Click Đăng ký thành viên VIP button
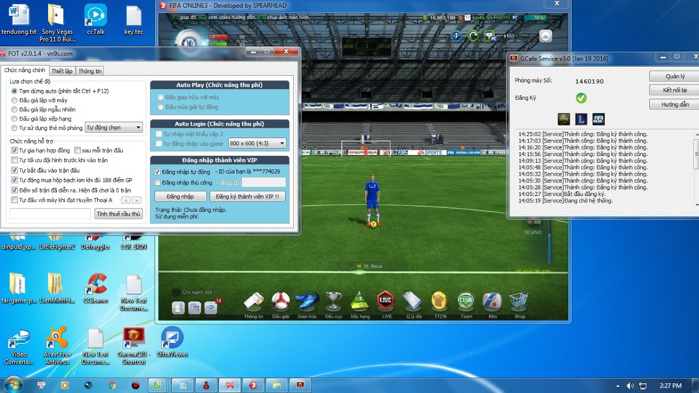699x393 pixels. pos(247,196)
